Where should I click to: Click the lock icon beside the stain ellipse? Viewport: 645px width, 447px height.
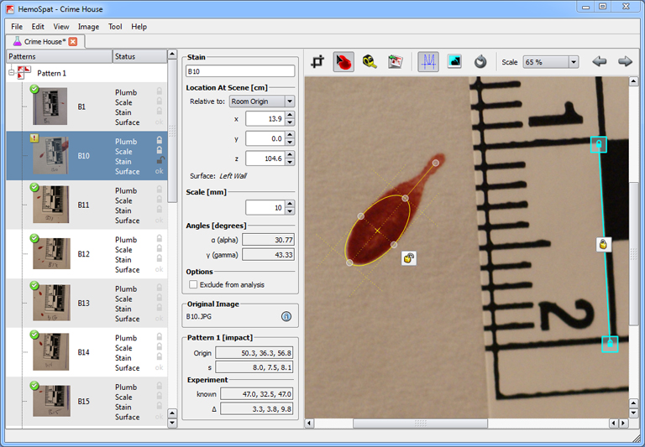tap(409, 258)
